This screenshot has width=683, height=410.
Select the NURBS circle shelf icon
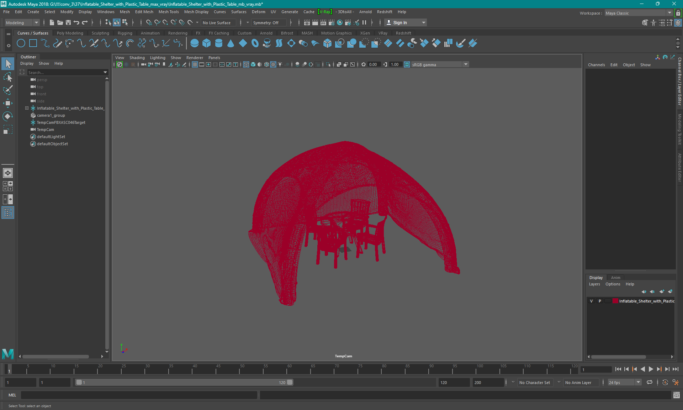click(21, 43)
